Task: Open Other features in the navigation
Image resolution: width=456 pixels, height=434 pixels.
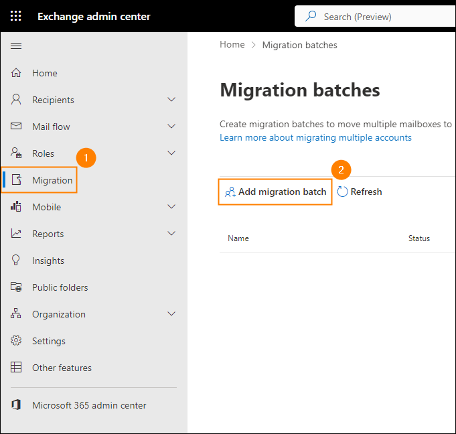Action: [x=62, y=368]
